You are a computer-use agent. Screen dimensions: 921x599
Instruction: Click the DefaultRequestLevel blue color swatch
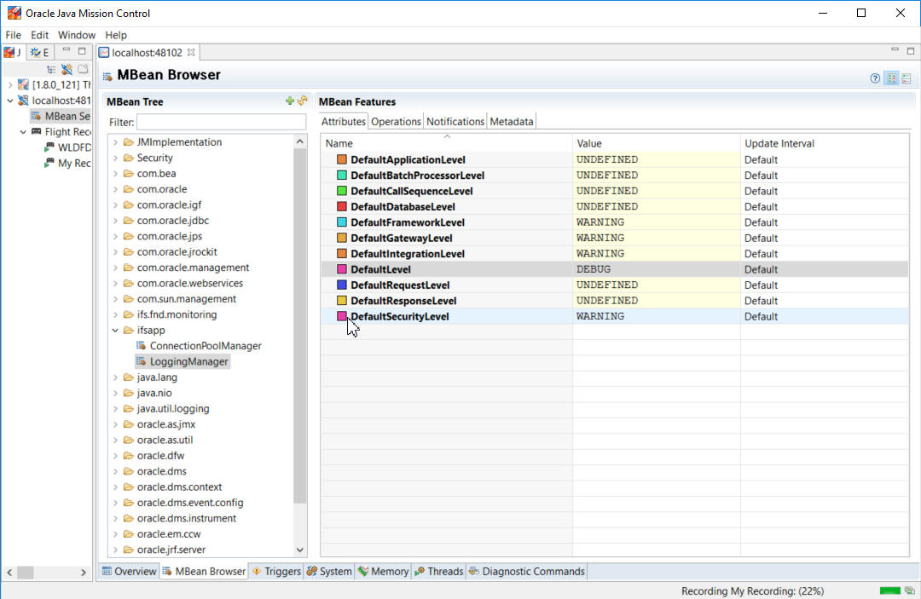tap(342, 285)
